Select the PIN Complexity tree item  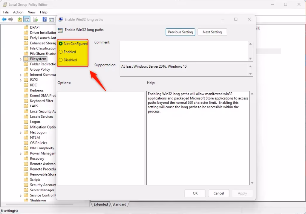(42, 148)
